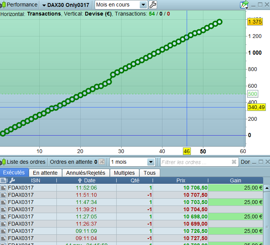Click the orders list scroll up arrow

267,188
